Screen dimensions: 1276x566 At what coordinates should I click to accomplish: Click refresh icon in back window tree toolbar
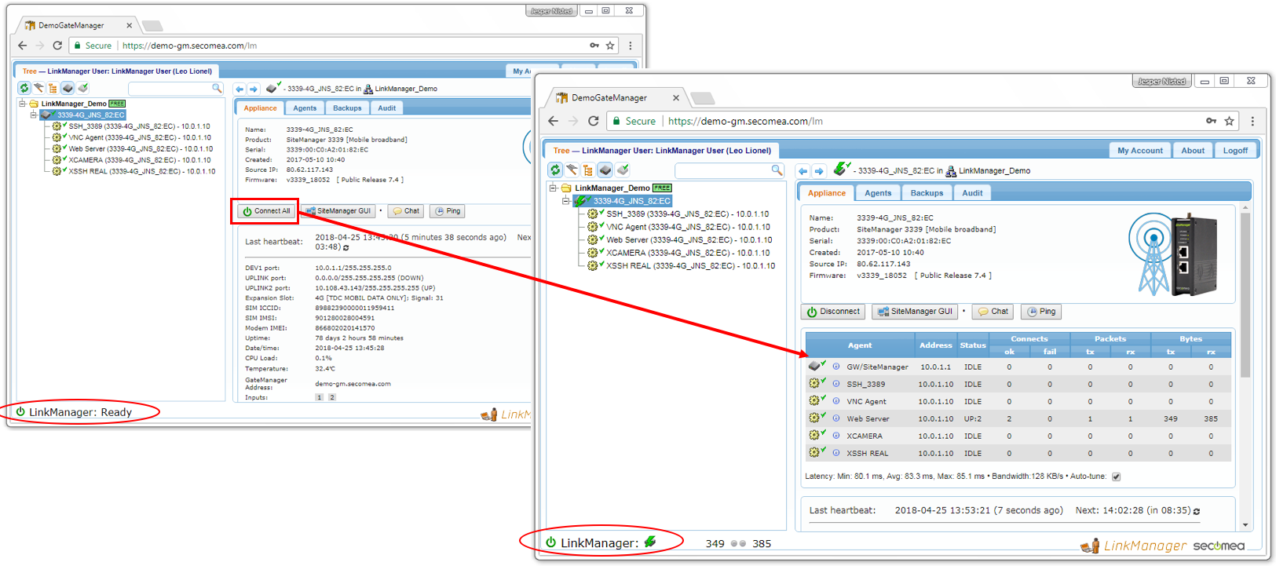[x=24, y=88]
